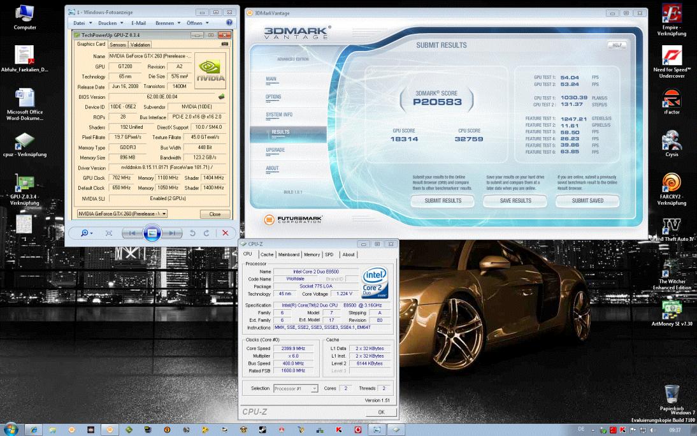Open Upgrade in 3DMark Vantage
Viewport: 697px width, 436px height.
click(275, 150)
